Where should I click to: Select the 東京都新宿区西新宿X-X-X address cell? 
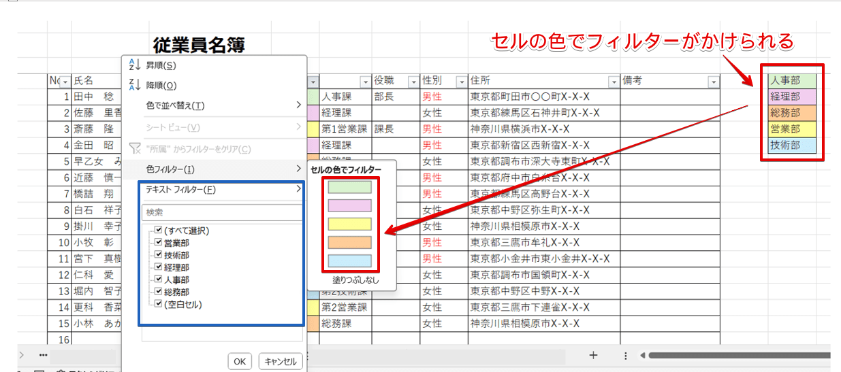[x=544, y=146]
